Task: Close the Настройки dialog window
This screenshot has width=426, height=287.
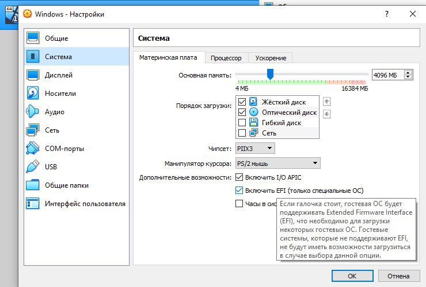Action: pos(412,14)
